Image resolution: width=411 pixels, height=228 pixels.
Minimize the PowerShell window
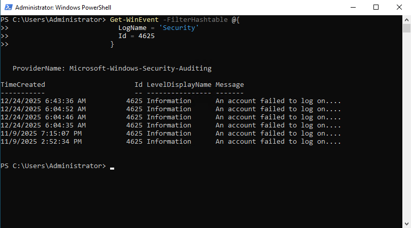click(353, 8)
